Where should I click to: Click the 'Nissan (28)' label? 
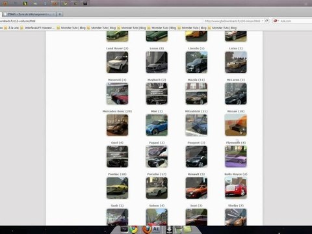236,111
